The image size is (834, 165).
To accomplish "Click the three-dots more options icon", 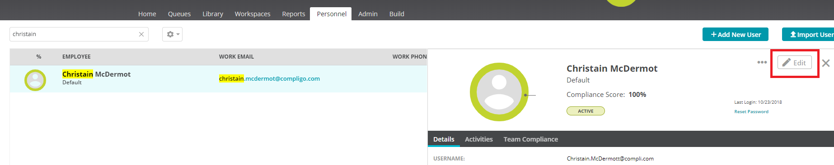I will (762, 62).
